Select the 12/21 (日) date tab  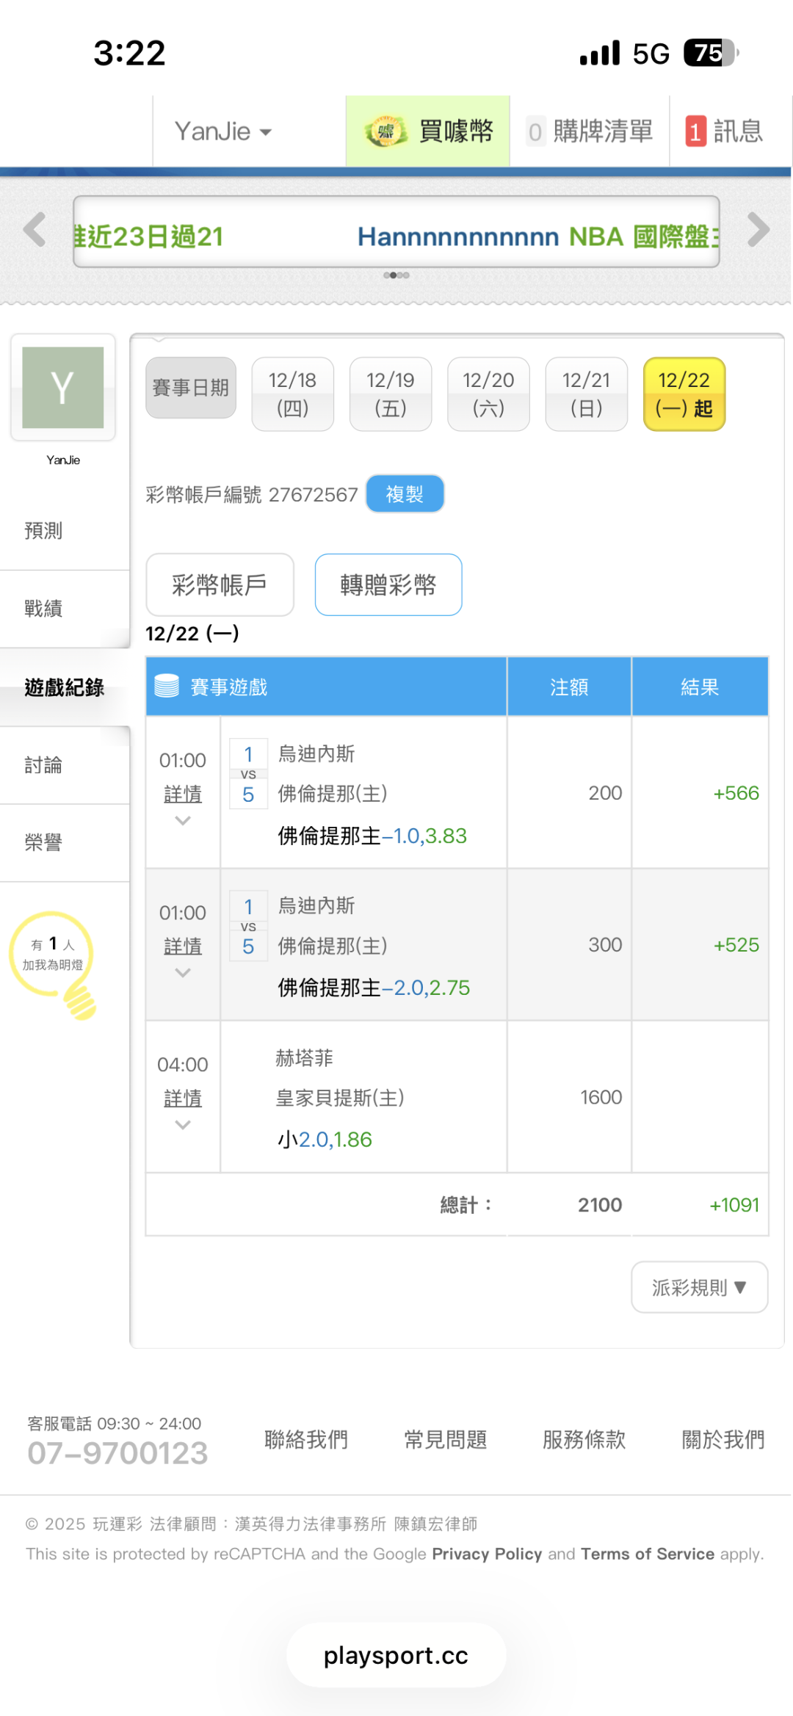pyautogui.click(x=586, y=394)
